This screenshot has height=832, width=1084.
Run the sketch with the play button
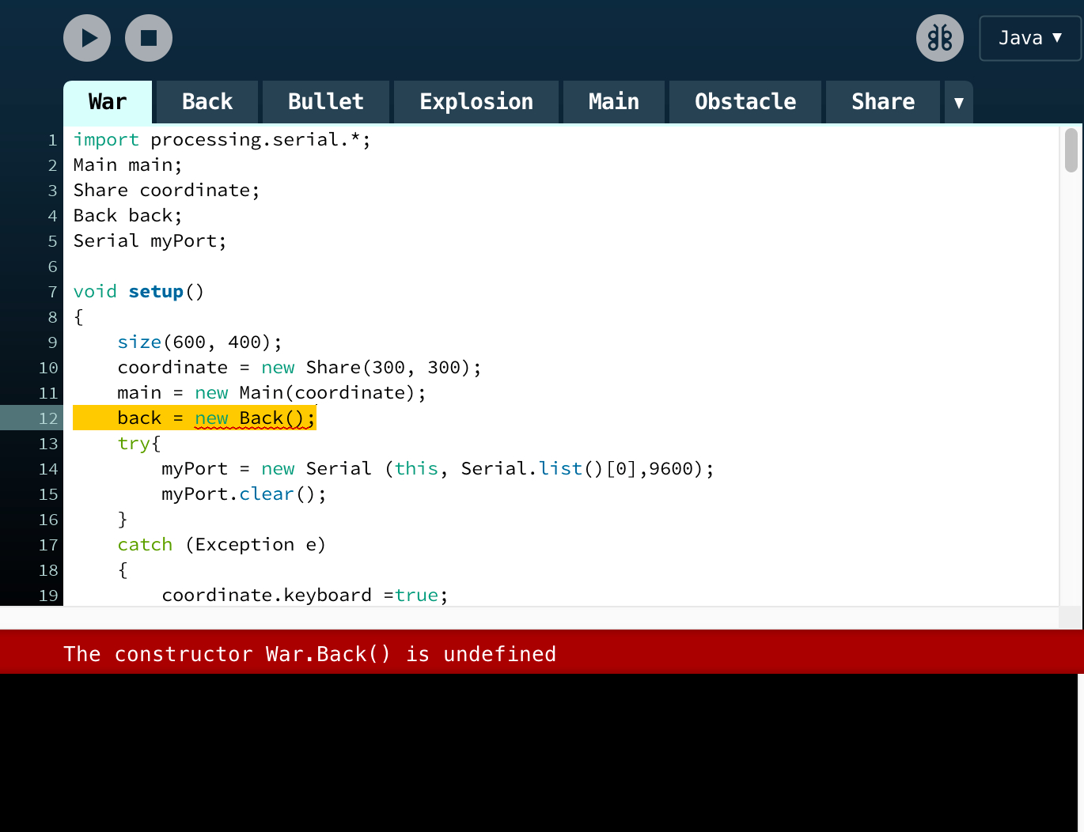click(87, 38)
